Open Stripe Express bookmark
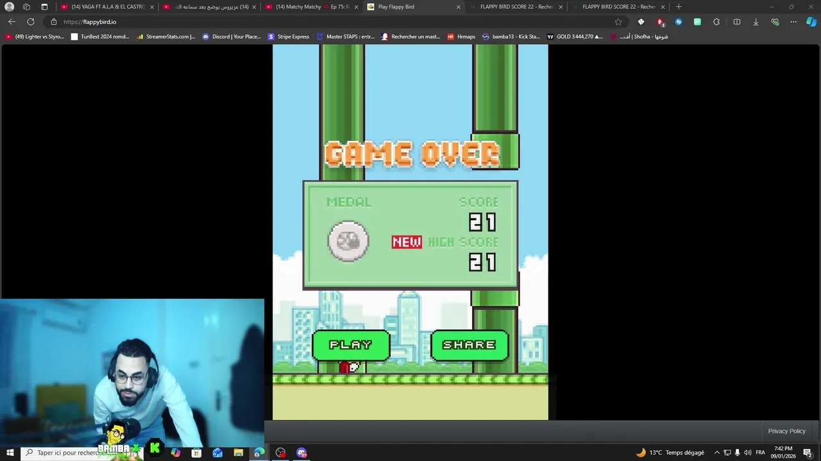Viewport: 821px width, 461px height. point(289,36)
